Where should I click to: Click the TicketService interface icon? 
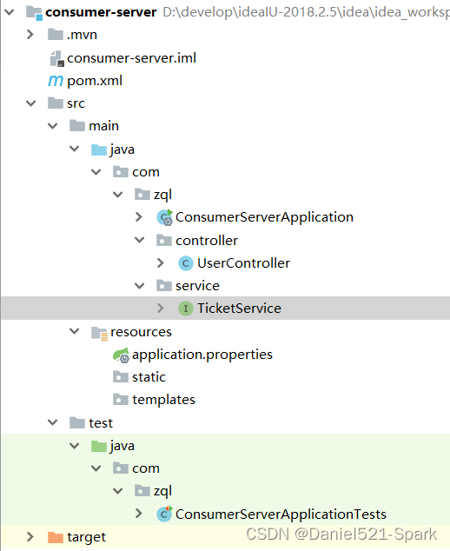(x=186, y=309)
